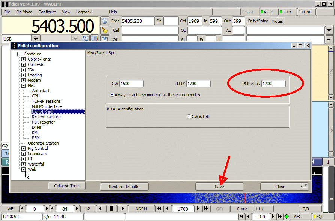Click the Save button
Viewport: 335px width, 221px height.
point(219,187)
